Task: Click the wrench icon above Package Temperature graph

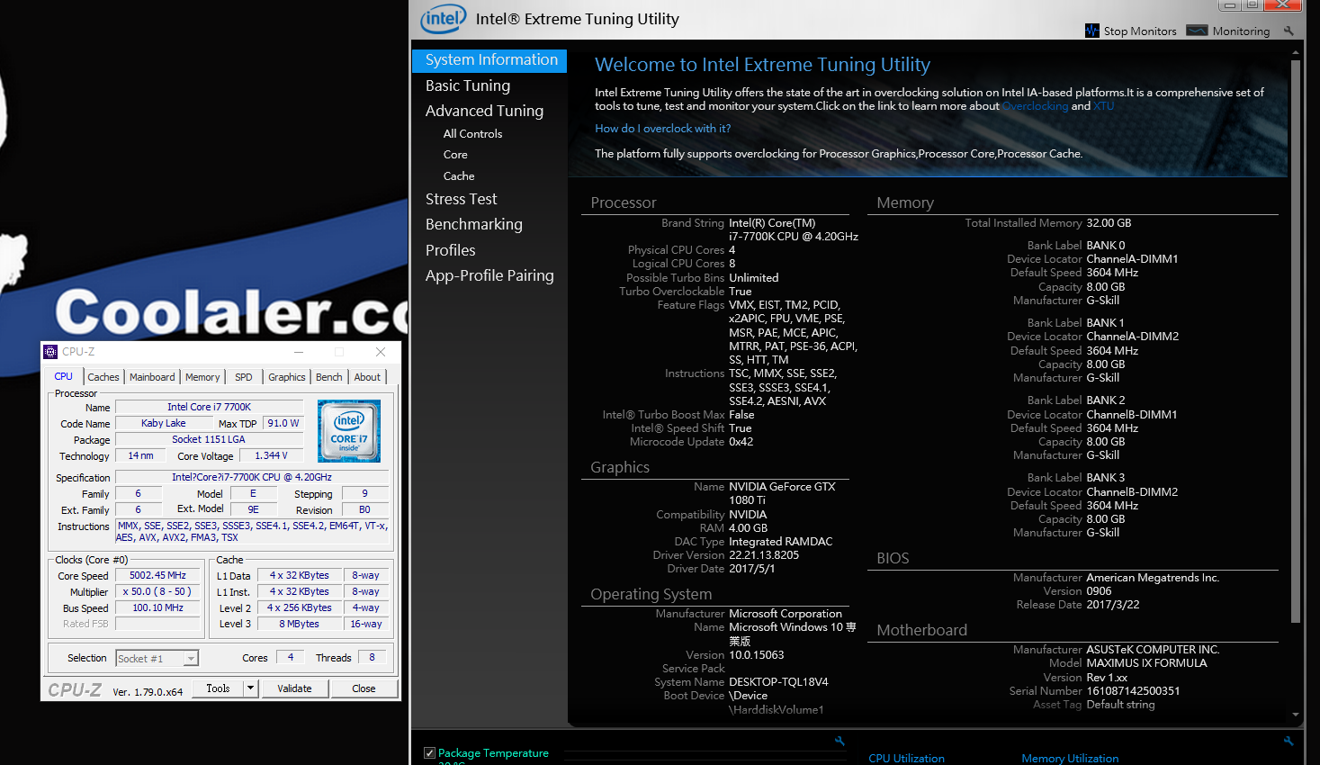Action: pos(840,741)
